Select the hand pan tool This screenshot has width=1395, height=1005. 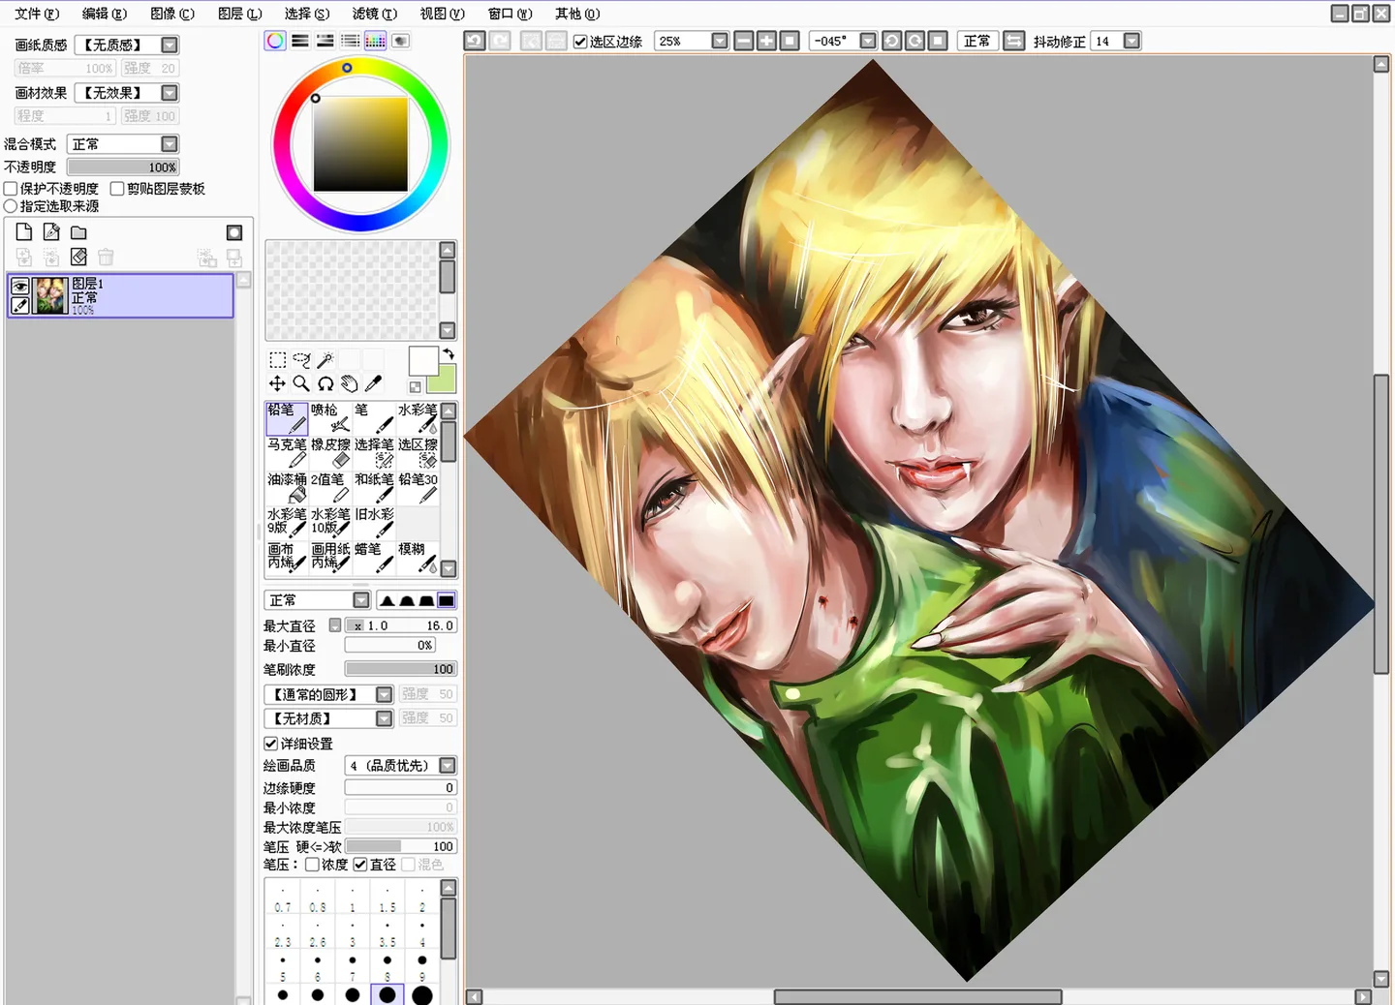(x=349, y=383)
